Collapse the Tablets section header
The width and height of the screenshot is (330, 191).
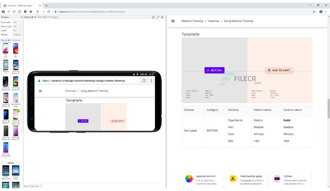pyautogui.click(x=11, y=163)
